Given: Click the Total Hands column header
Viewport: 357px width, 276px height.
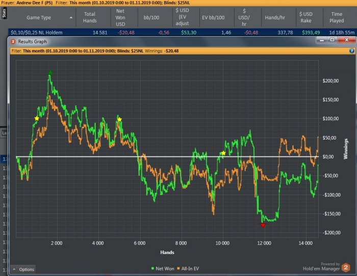Looking at the screenshot, I should [x=90, y=17].
